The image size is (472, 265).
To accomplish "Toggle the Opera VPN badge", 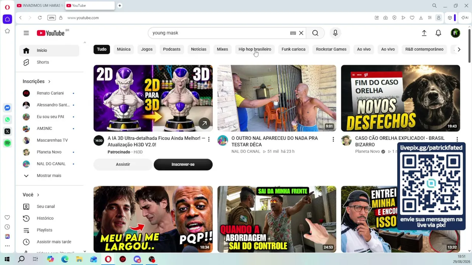I will pos(52,18).
